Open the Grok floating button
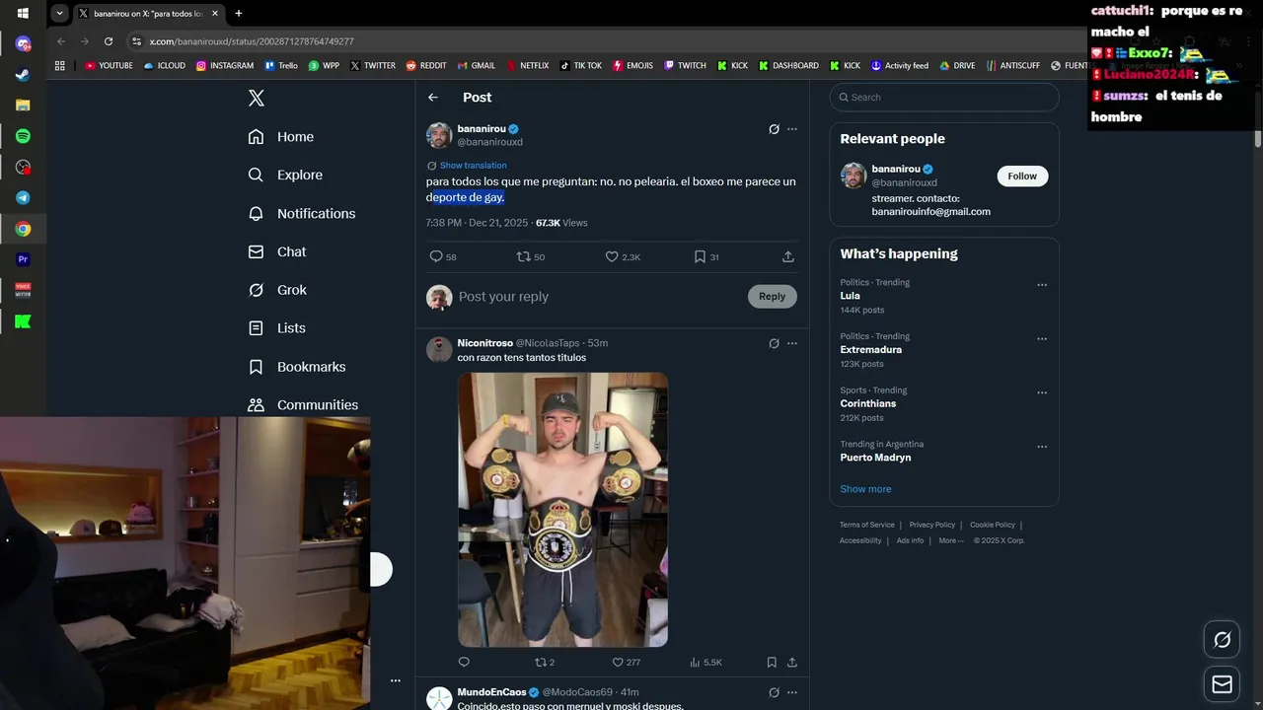The width and height of the screenshot is (1263, 710). [x=1222, y=640]
